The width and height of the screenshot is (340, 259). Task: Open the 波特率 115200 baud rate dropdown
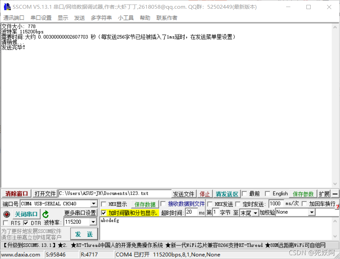(x=93, y=222)
